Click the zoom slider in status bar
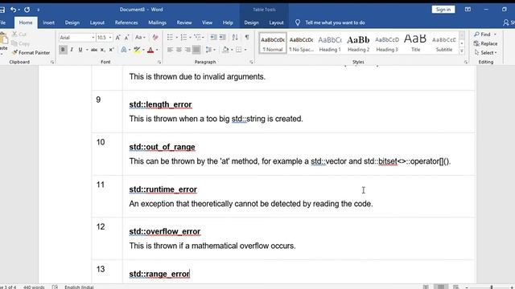This screenshot has height=289, width=515. 492,287
